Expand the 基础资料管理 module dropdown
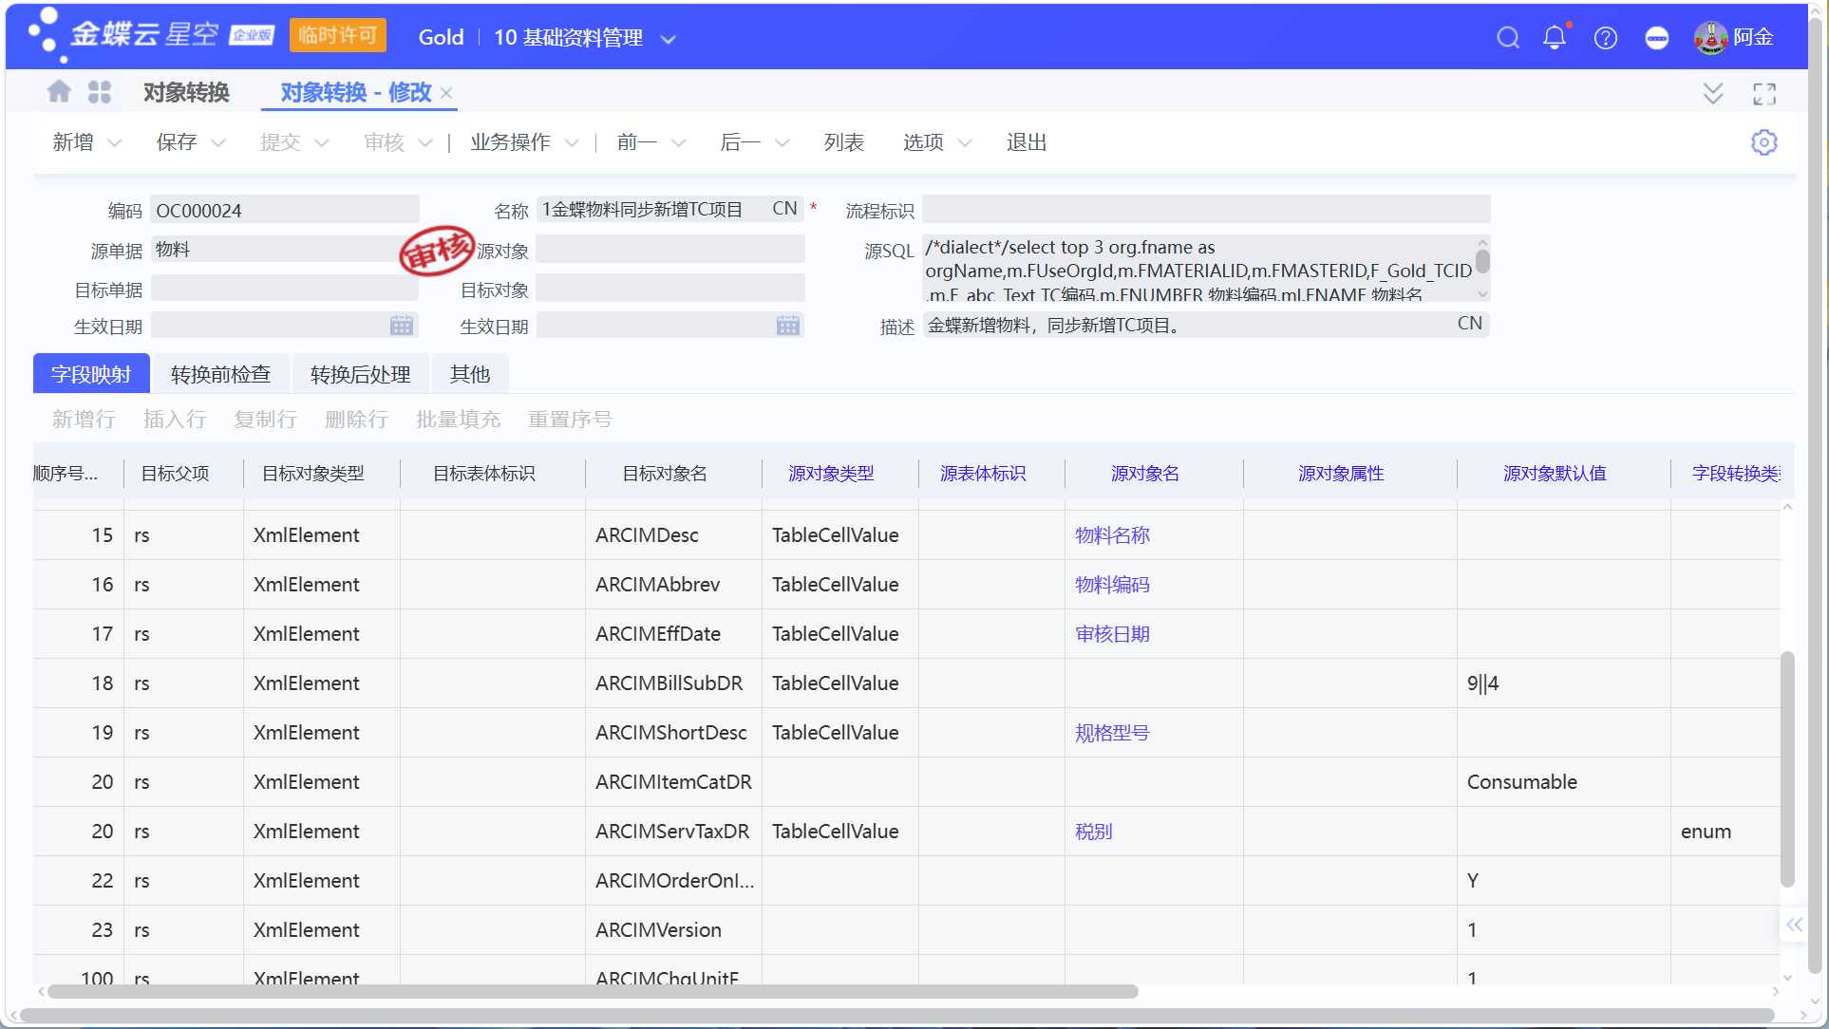This screenshot has height=1029, width=1829. pyautogui.click(x=668, y=39)
